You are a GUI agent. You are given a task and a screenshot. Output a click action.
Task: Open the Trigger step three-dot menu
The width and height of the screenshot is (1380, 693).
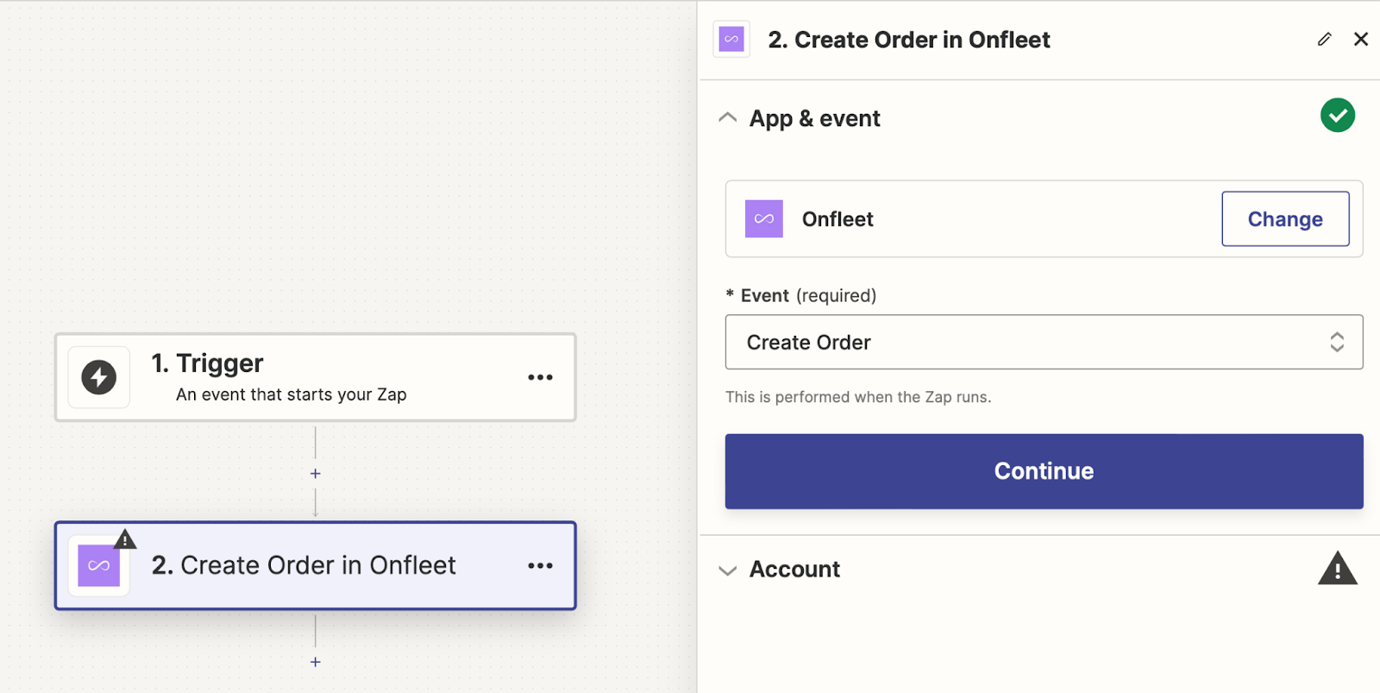click(x=540, y=377)
